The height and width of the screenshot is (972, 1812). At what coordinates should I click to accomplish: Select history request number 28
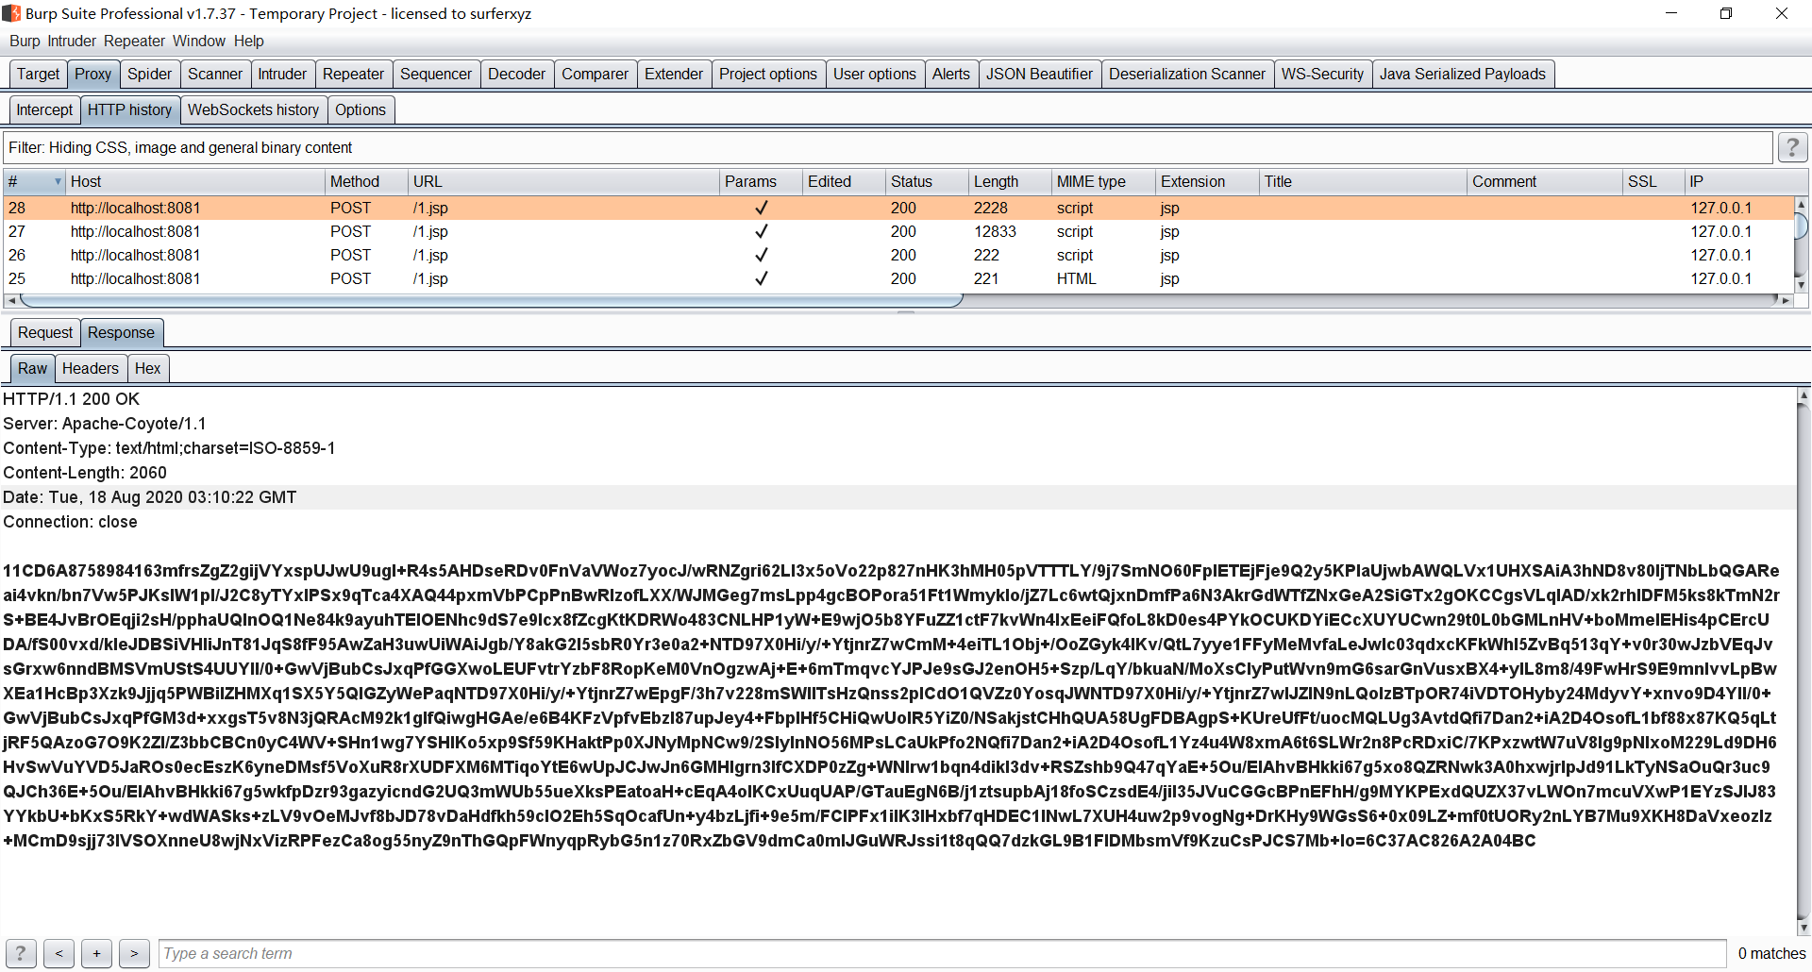click(x=897, y=208)
